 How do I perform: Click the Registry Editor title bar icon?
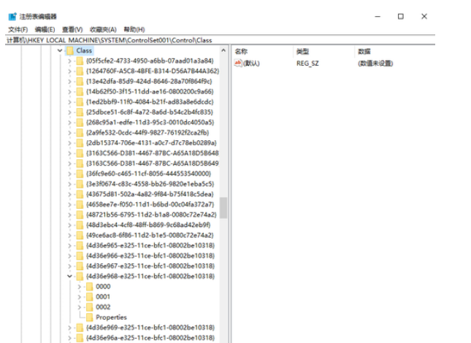tap(12, 16)
